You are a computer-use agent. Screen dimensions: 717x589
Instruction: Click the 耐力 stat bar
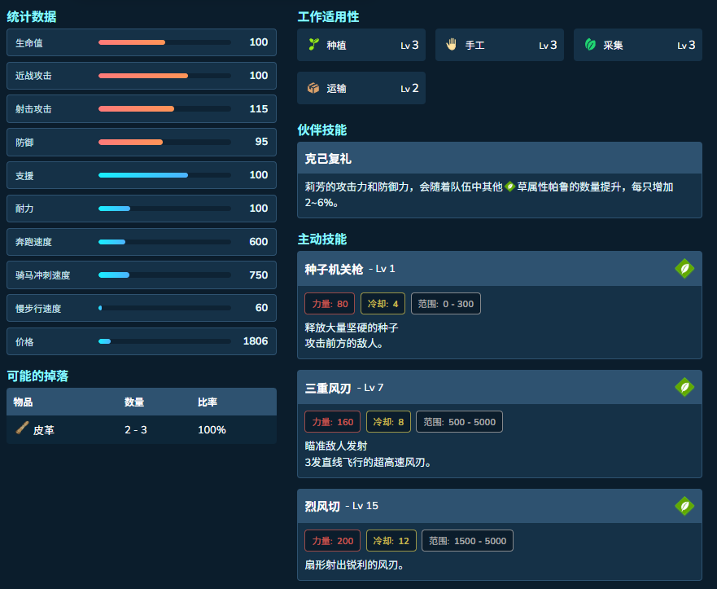click(164, 209)
